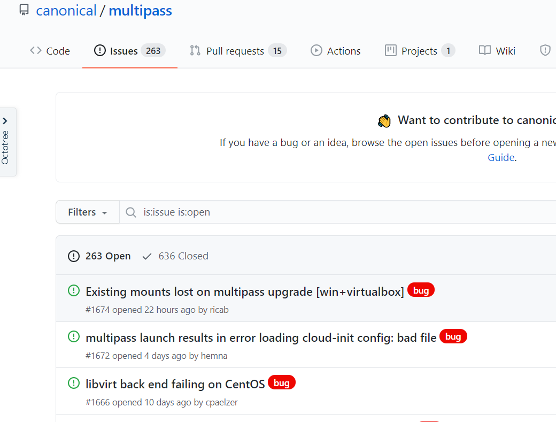This screenshot has width=556, height=422.
Task: Open author hemna's issues link
Action: point(214,356)
